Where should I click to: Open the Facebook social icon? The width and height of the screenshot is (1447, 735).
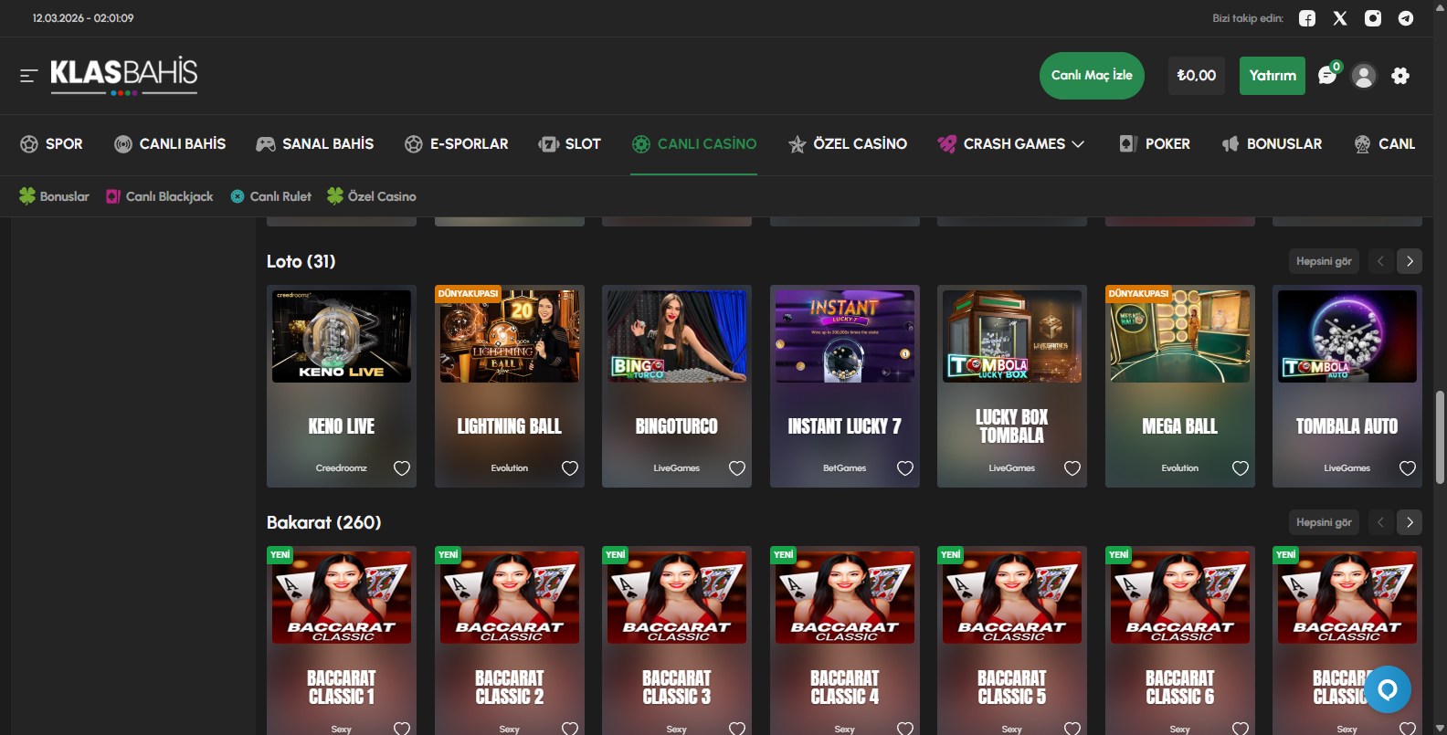click(x=1307, y=18)
